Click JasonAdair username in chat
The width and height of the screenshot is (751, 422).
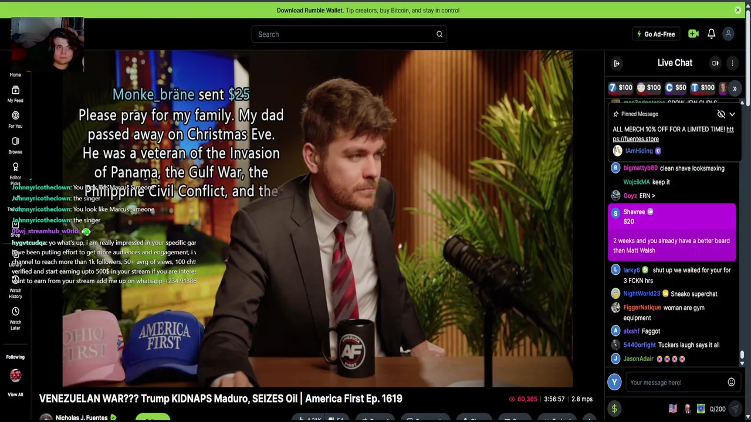click(638, 359)
